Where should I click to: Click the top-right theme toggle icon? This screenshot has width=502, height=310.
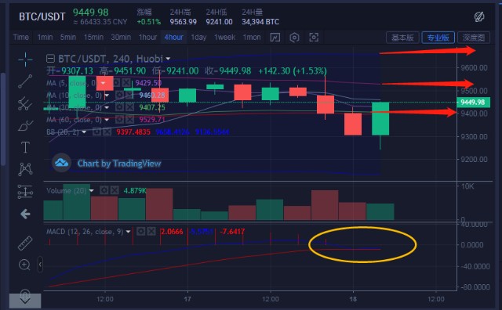tap(479, 16)
